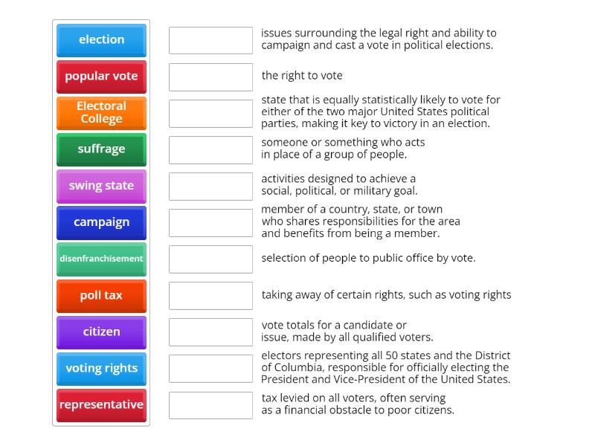Click the drop box next to the campaign definition
The height and width of the screenshot is (446, 595).
pos(210,187)
